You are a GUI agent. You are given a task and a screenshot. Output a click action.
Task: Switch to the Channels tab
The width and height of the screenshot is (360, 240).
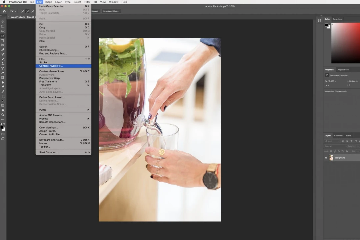(338, 136)
